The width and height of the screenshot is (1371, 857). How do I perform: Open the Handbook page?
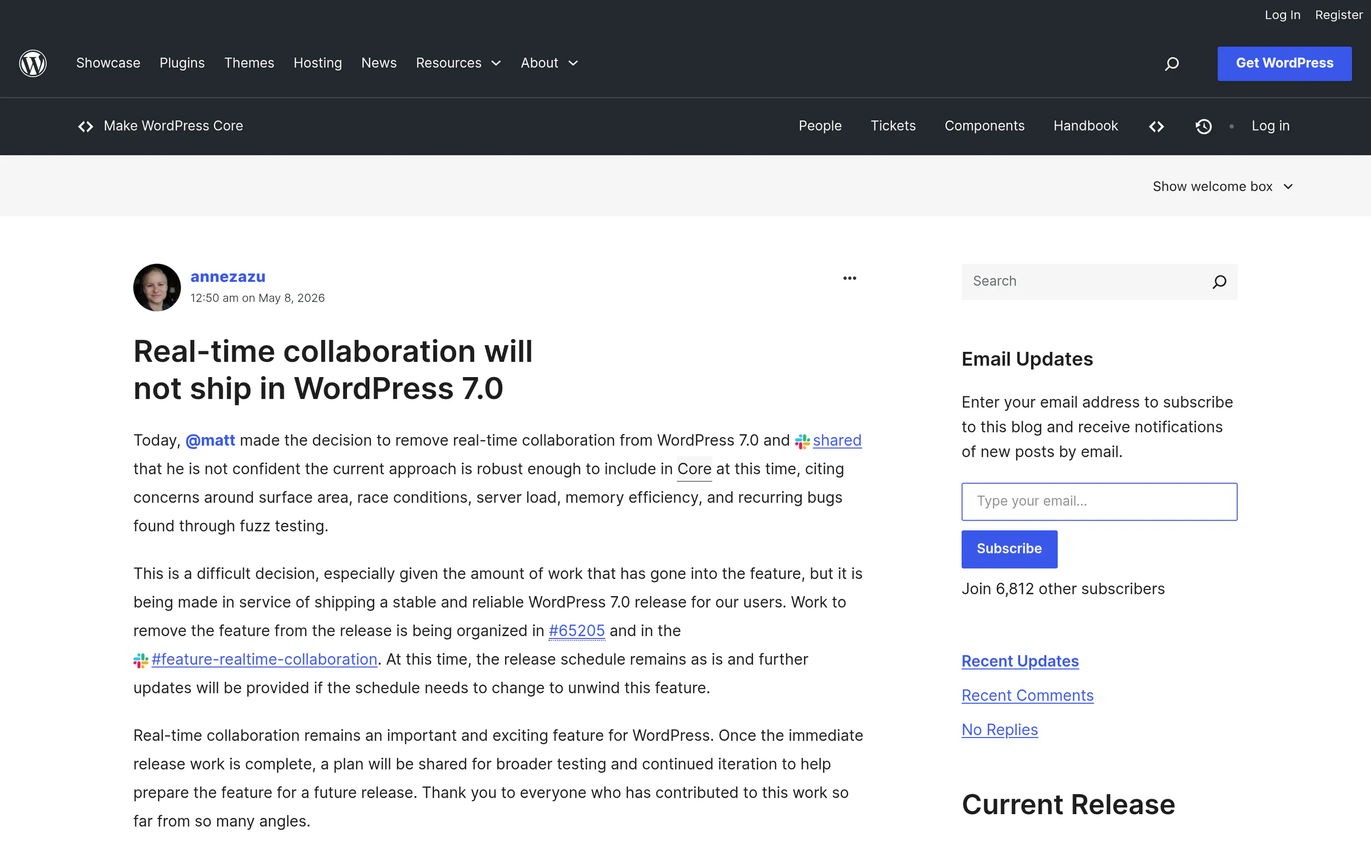[x=1086, y=126]
